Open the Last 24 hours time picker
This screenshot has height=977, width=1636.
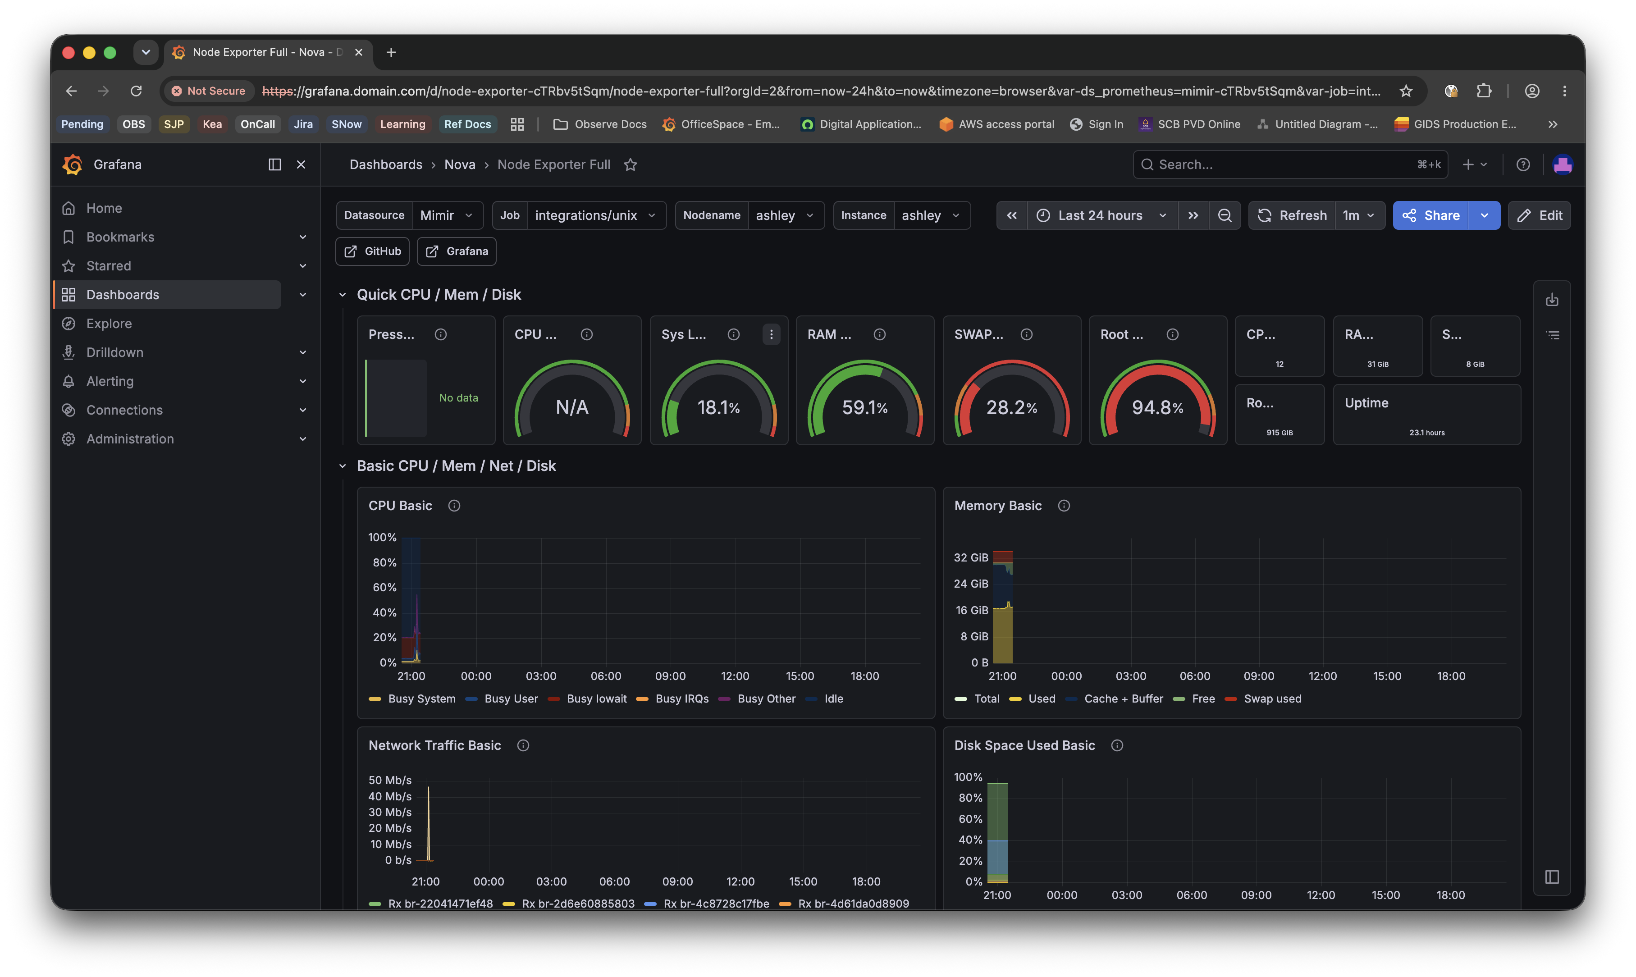click(x=1102, y=215)
